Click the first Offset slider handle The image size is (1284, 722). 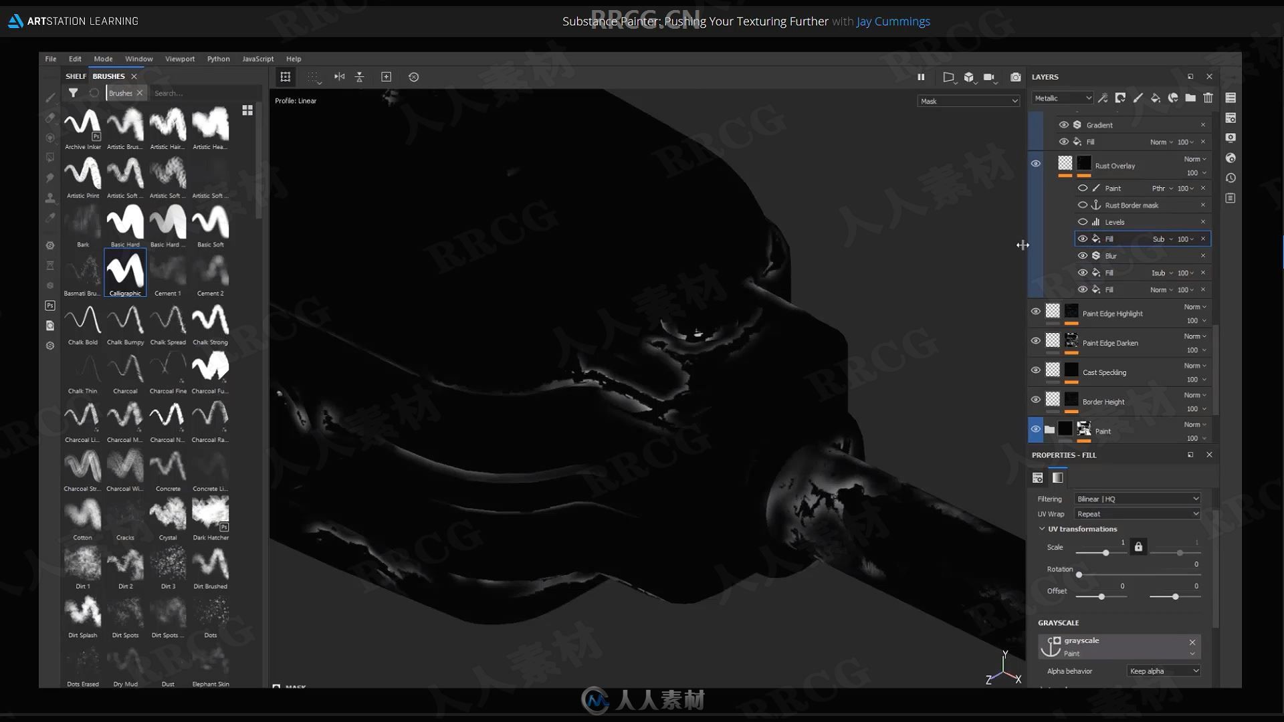point(1101,596)
